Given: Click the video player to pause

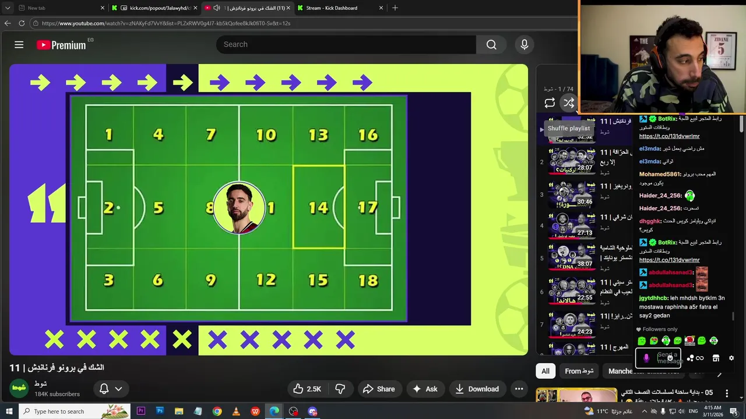Looking at the screenshot, I should pyautogui.click(x=269, y=210).
